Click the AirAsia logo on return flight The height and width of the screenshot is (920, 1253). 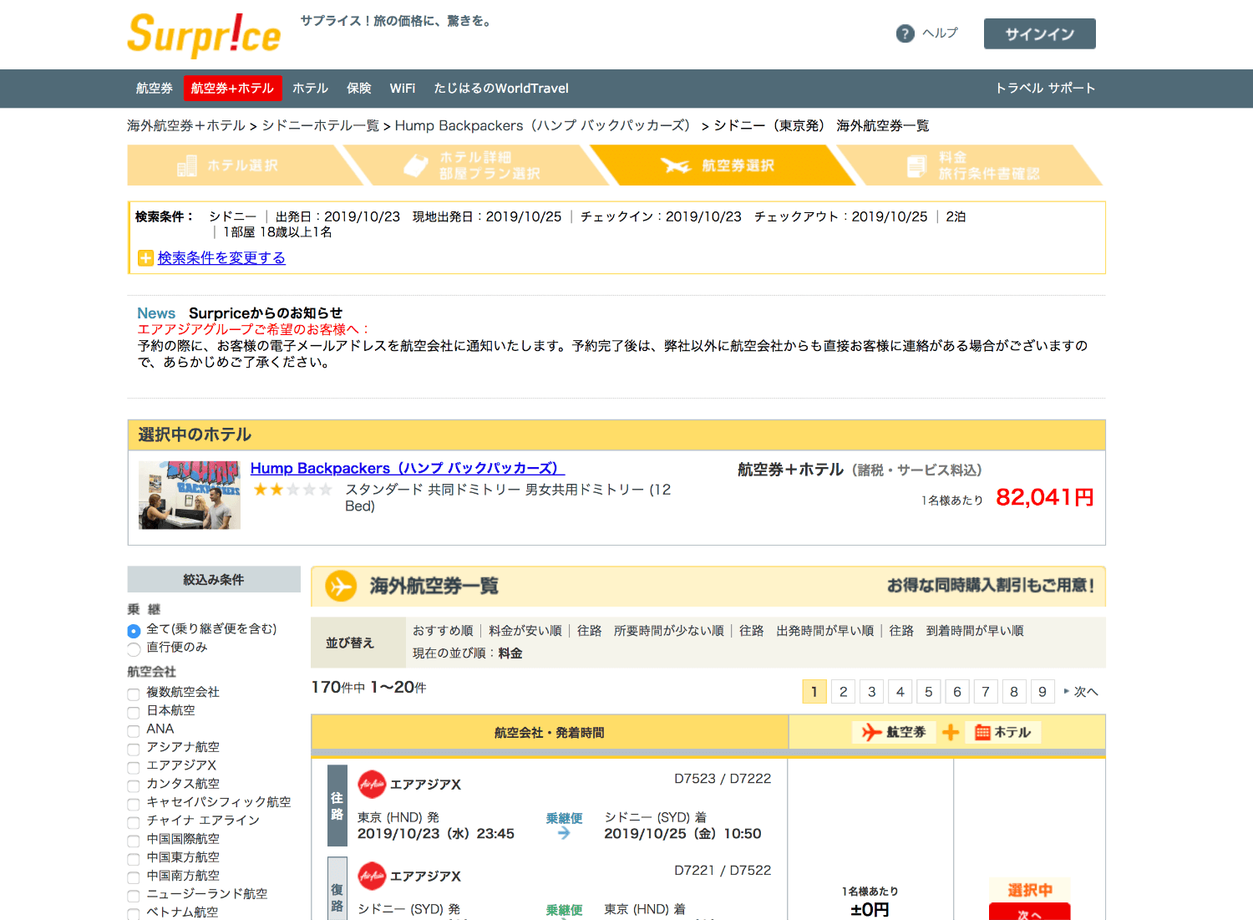click(372, 876)
